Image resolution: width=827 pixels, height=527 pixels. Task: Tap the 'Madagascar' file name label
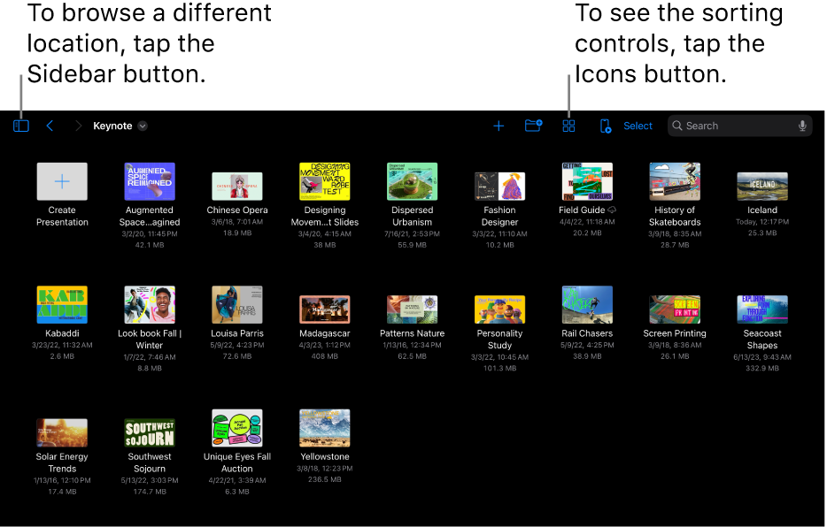(x=325, y=333)
